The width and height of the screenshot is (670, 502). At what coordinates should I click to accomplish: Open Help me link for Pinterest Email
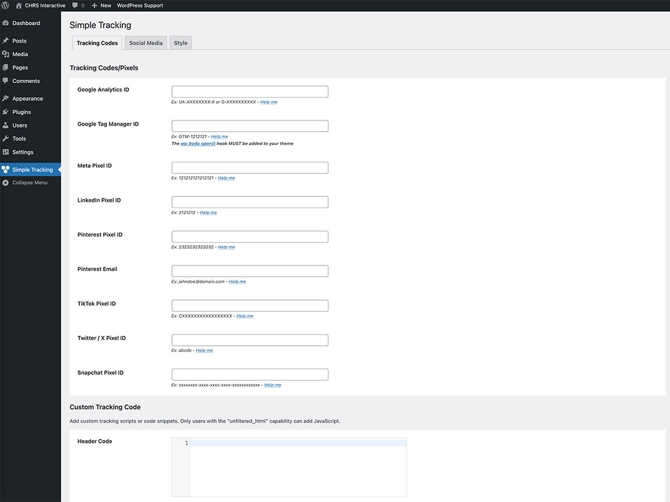pos(237,282)
